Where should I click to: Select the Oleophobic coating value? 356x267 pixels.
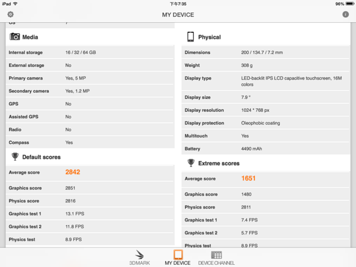(260, 123)
